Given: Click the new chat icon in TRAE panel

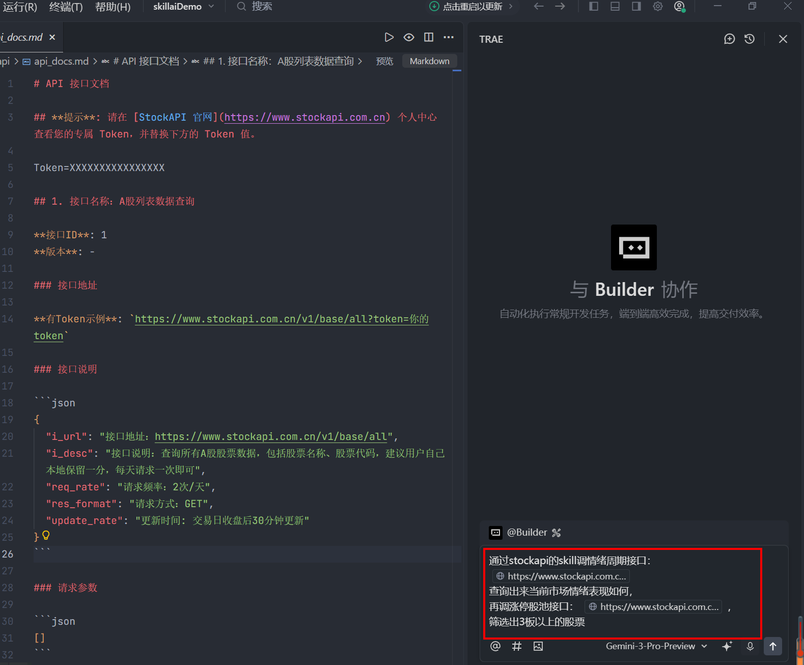Looking at the screenshot, I should pyautogui.click(x=729, y=39).
